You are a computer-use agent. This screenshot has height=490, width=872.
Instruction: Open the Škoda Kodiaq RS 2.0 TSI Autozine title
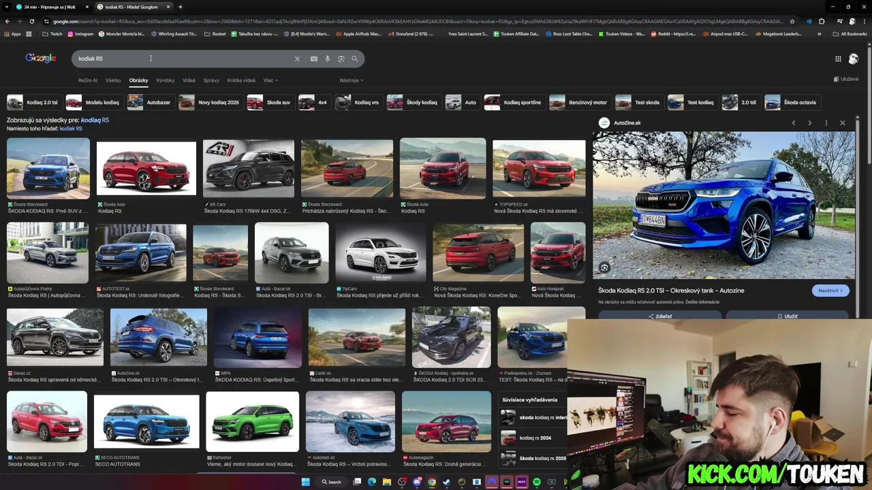(x=671, y=291)
